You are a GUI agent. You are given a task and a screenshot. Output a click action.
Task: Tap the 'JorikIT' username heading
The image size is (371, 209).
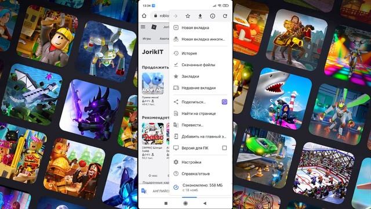(x=152, y=52)
